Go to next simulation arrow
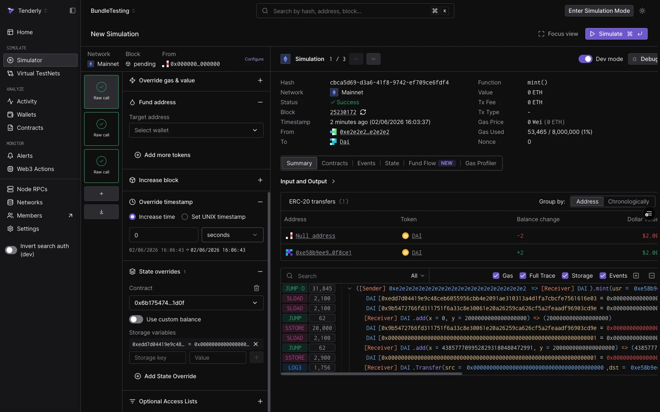Viewport: 660px width, 412px height. [x=373, y=59]
